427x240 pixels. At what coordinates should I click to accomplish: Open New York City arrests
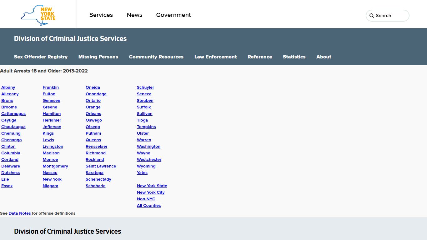151,192
